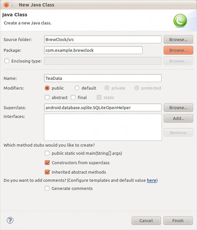Check the abstract modifier checkbox
This screenshot has height=230, width=197.
pos(47,97)
